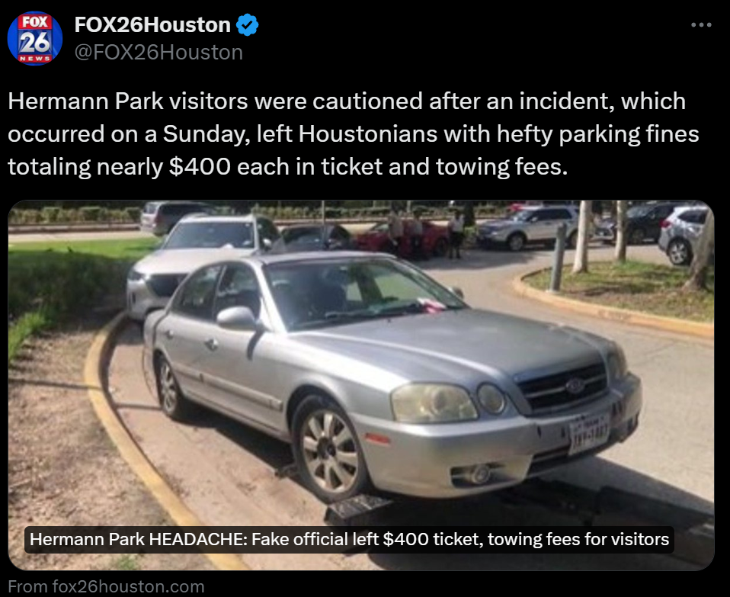Follow the From fox26houston.com source link
The width and height of the screenshot is (730, 597).
pos(106,586)
